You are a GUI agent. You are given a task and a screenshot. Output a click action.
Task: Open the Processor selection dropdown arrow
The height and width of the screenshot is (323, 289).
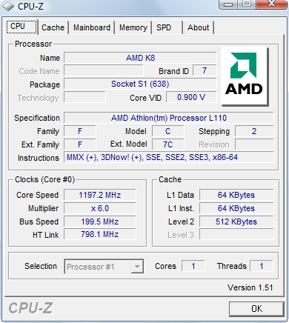coord(137,267)
